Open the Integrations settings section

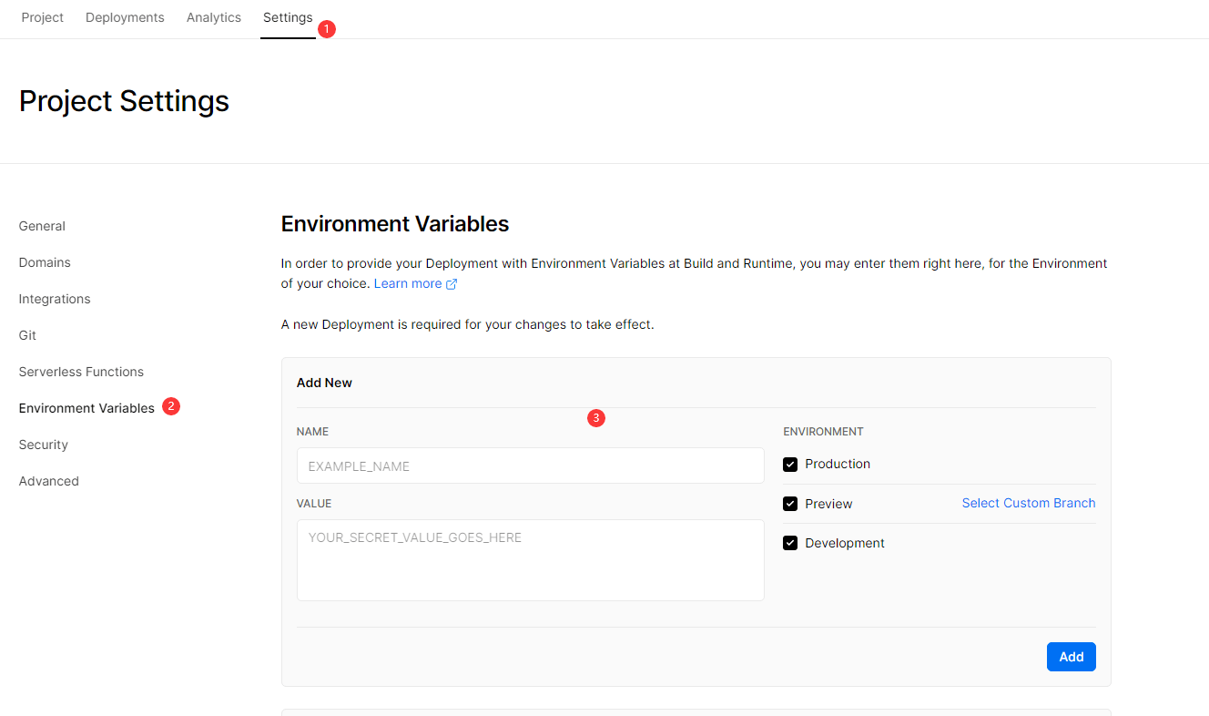[55, 299]
